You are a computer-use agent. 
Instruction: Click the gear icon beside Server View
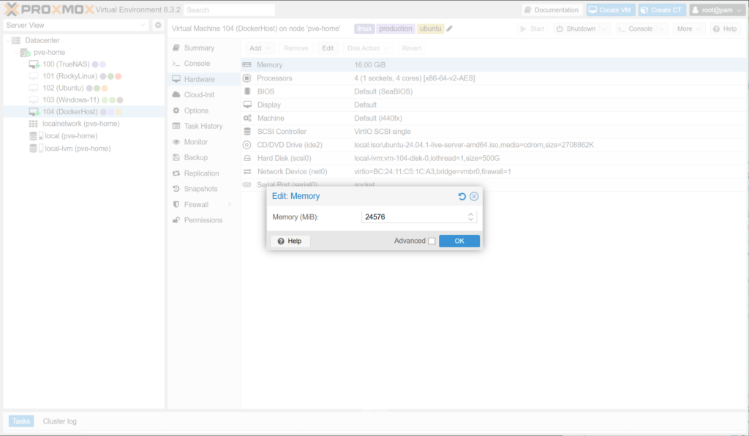pyautogui.click(x=158, y=25)
